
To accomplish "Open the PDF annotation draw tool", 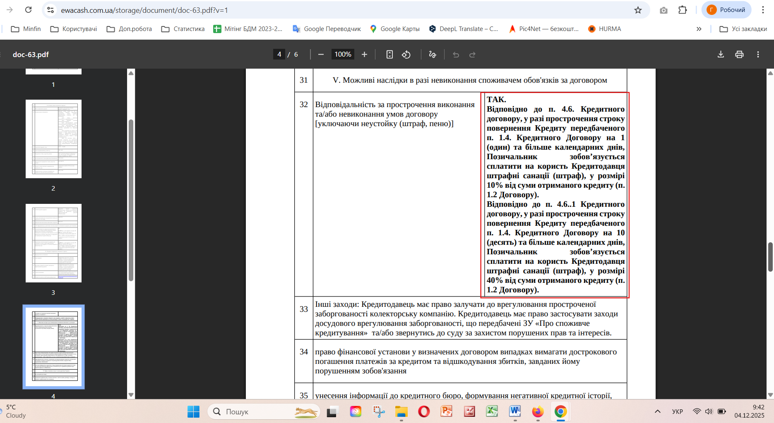I will point(433,55).
